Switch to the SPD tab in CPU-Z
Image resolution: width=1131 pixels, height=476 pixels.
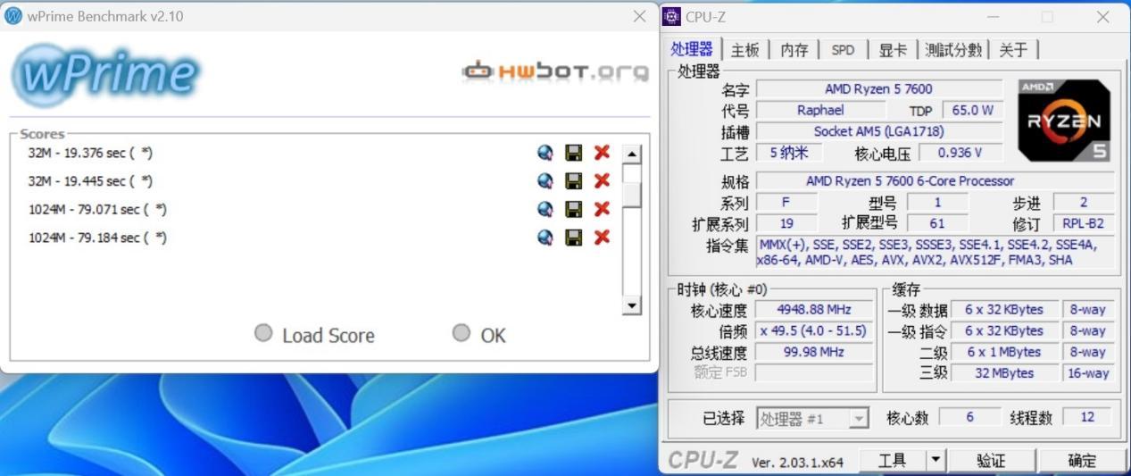843,50
